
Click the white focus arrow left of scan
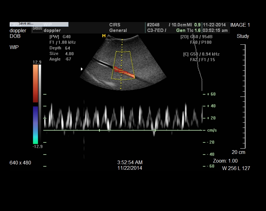pyautogui.click(x=82, y=69)
